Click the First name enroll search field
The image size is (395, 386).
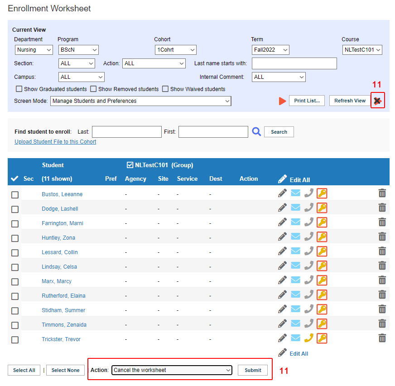point(213,132)
